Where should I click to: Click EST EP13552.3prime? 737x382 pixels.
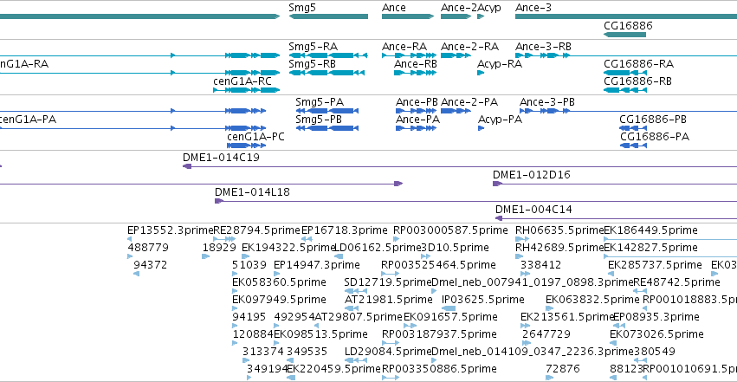170,230
